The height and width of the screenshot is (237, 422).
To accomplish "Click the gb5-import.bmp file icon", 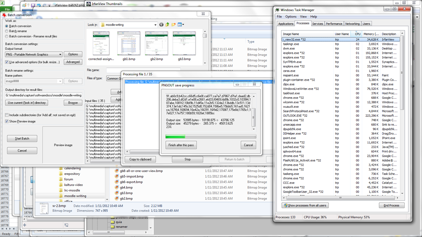I will pos(117,176).
